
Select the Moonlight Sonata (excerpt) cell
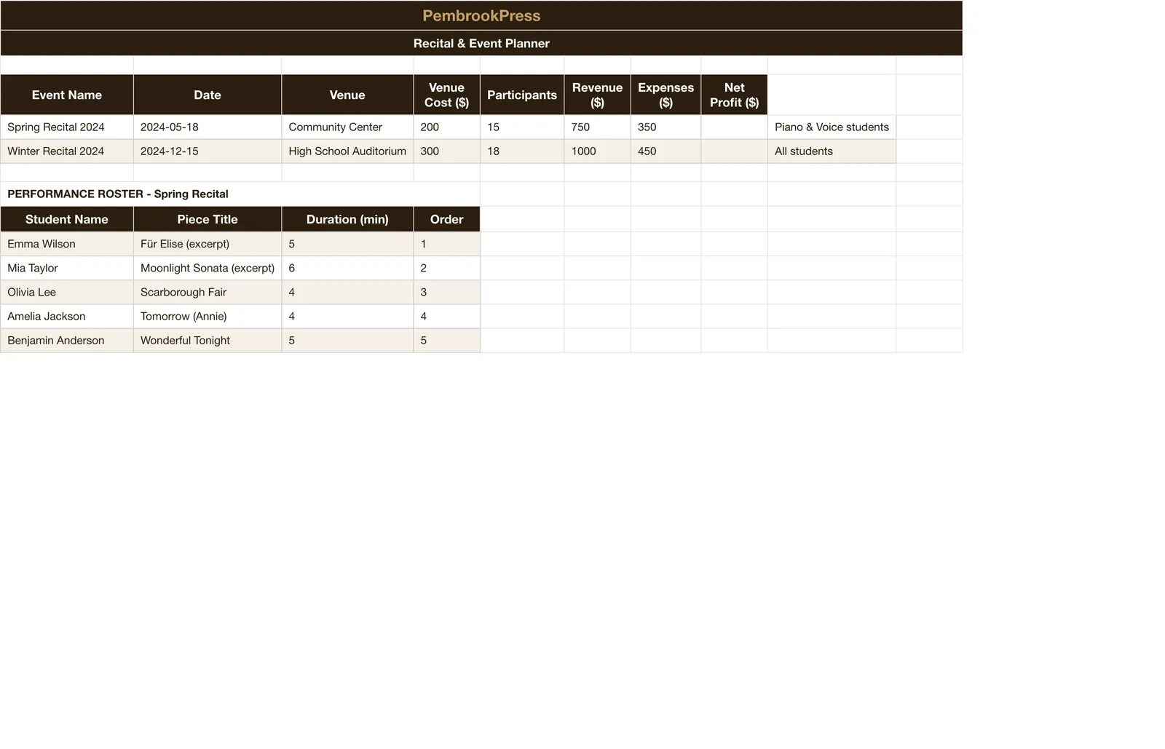pyautogui.click(x=208, y=268)
